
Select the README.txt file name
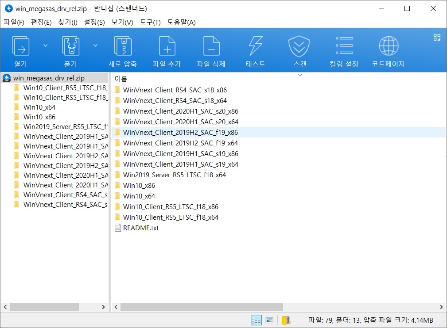[141, 228]
